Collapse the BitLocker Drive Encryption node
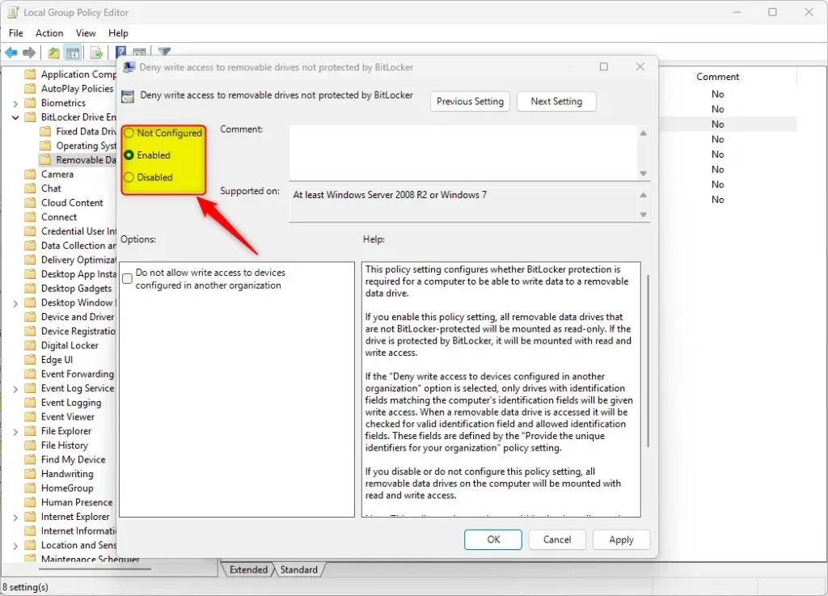This screenshot has width=828, height=596. tap(15, 117)
